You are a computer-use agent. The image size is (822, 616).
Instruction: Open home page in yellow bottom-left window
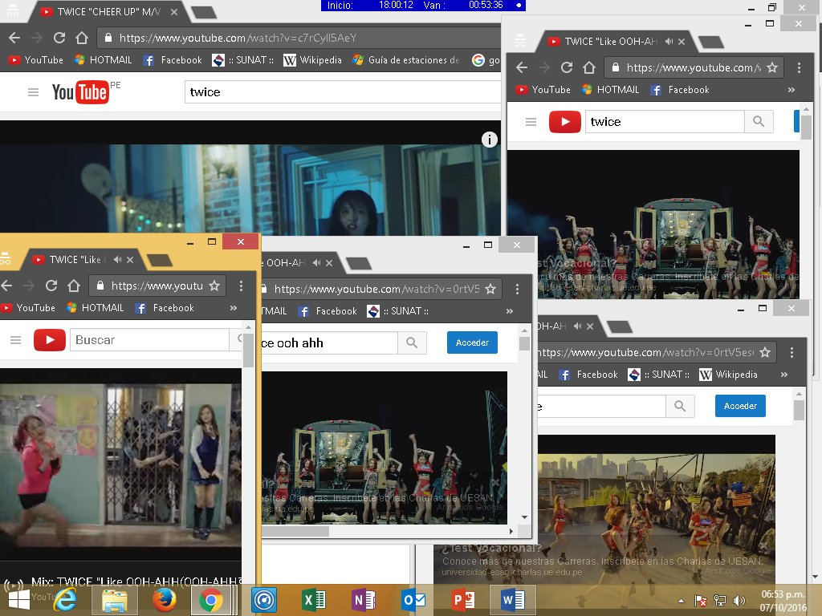click(74, 286)
